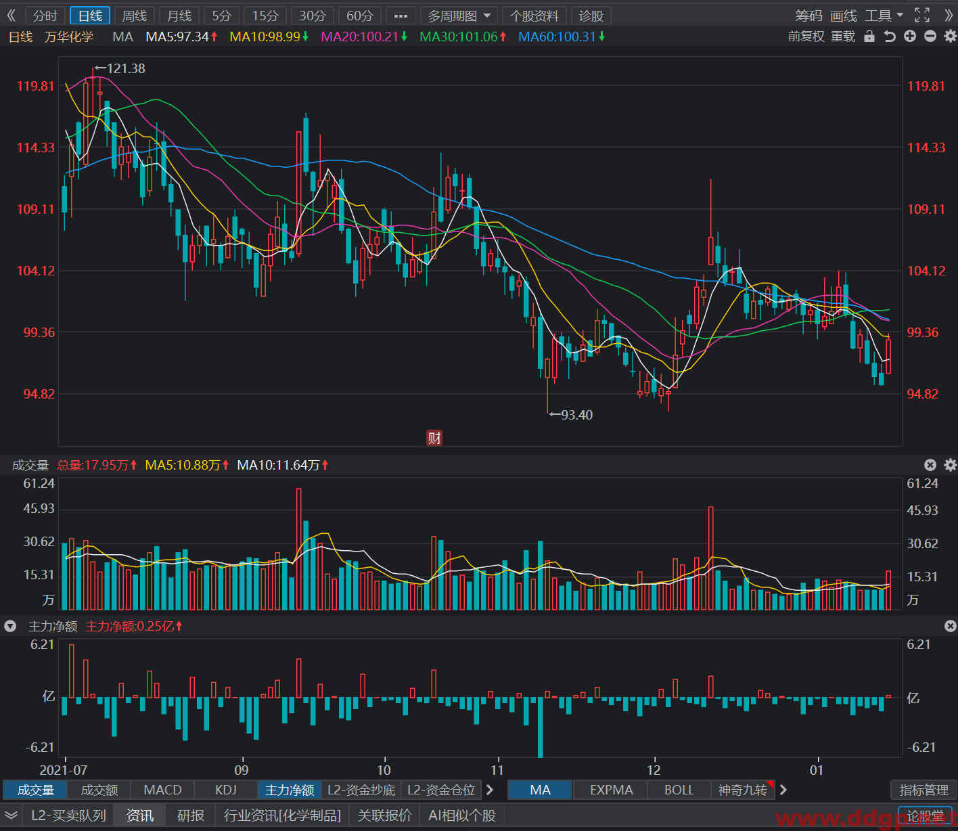Viewport: 958px width, 831px height.
Task: Toggle 前复权 price adjustment
Action: [x=806, y=37]
